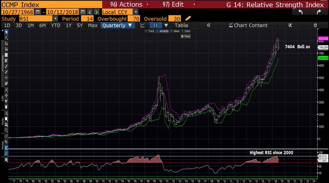
Task: Select the Max range tab
Action: (x=93, y=25)
